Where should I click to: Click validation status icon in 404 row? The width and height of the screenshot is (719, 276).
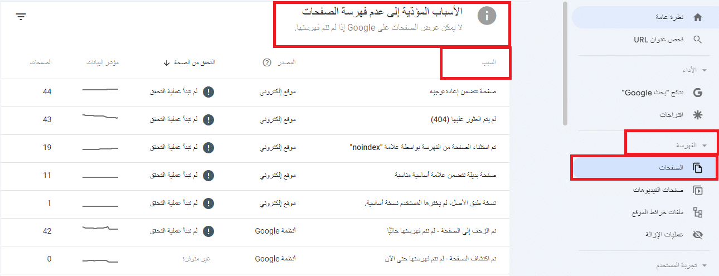tap(208, 120)
